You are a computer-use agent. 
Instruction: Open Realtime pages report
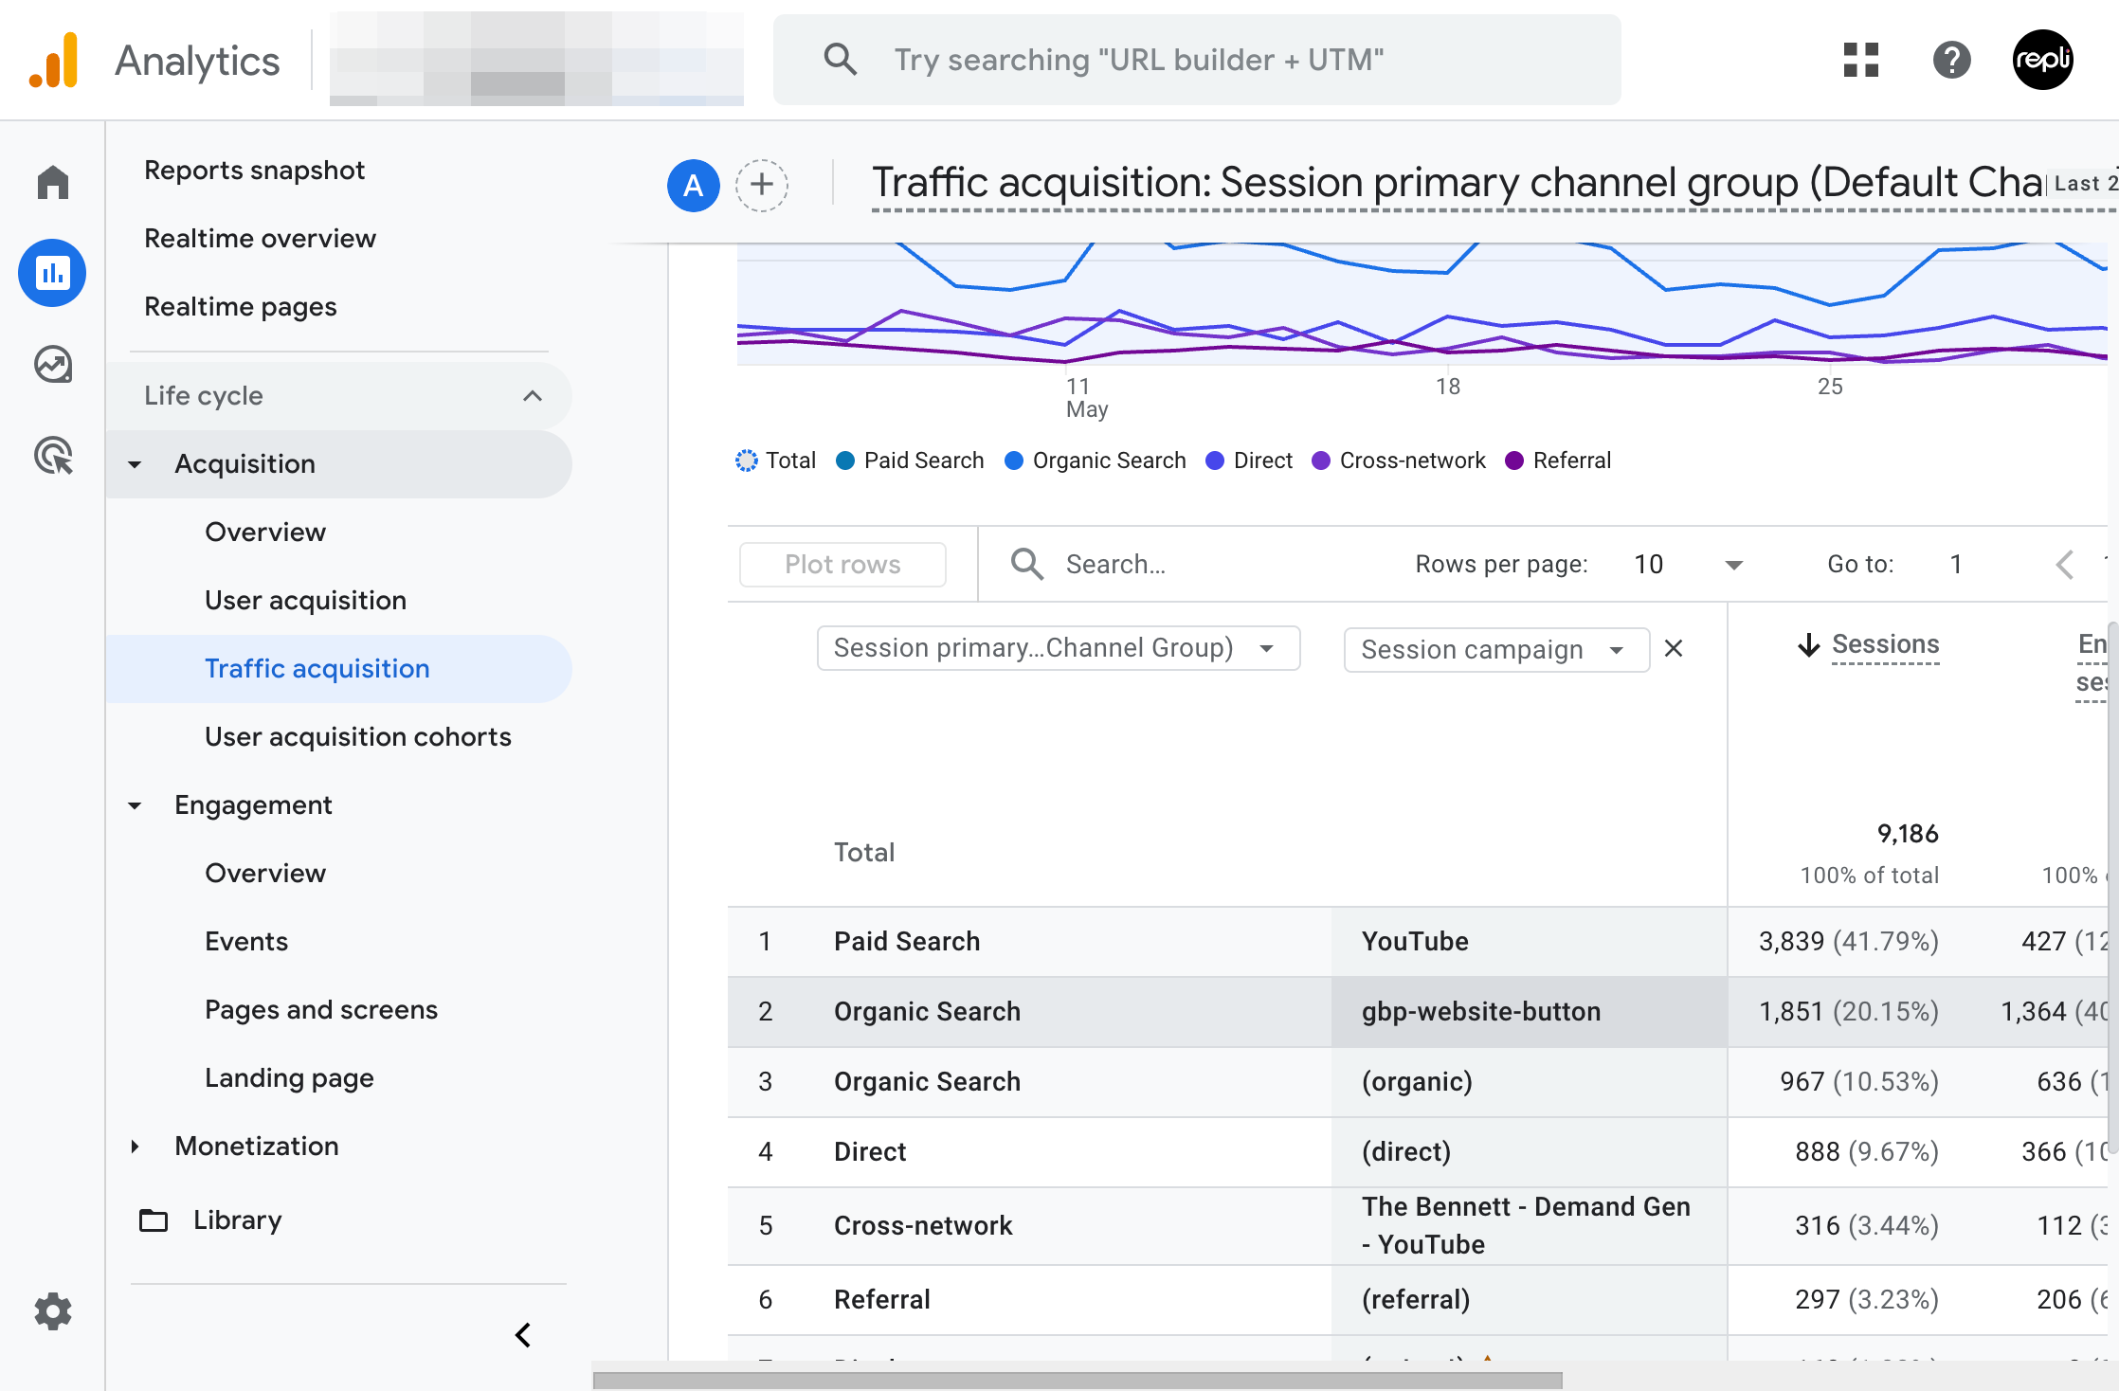[x=240, y=306]
